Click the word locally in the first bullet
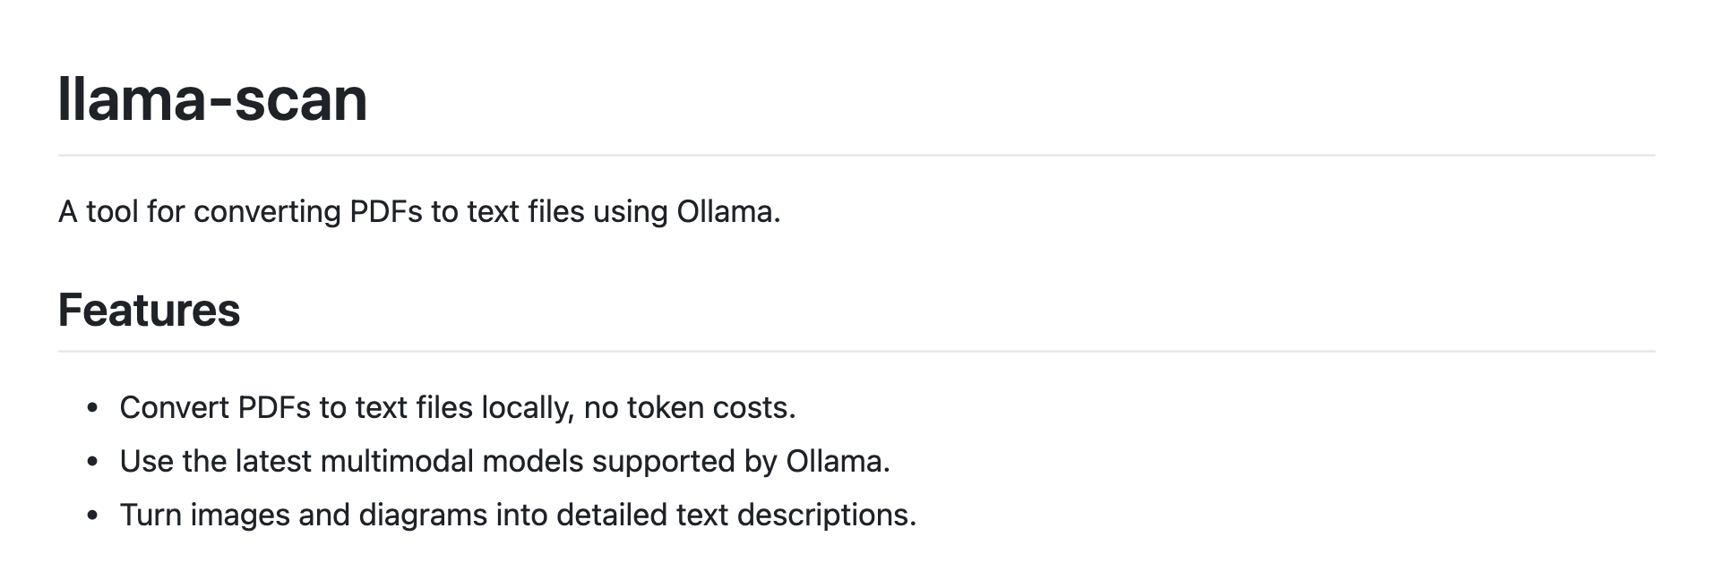 (527, 408)
